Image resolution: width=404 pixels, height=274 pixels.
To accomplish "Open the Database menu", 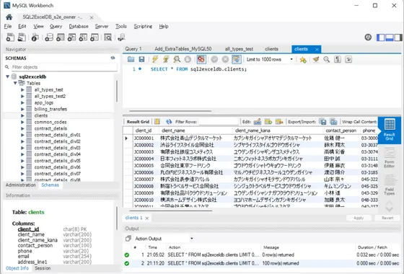I will (x=79, y=26).
